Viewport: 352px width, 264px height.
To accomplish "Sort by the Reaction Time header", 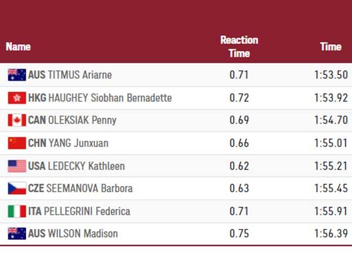I will [x=239, y=46].
